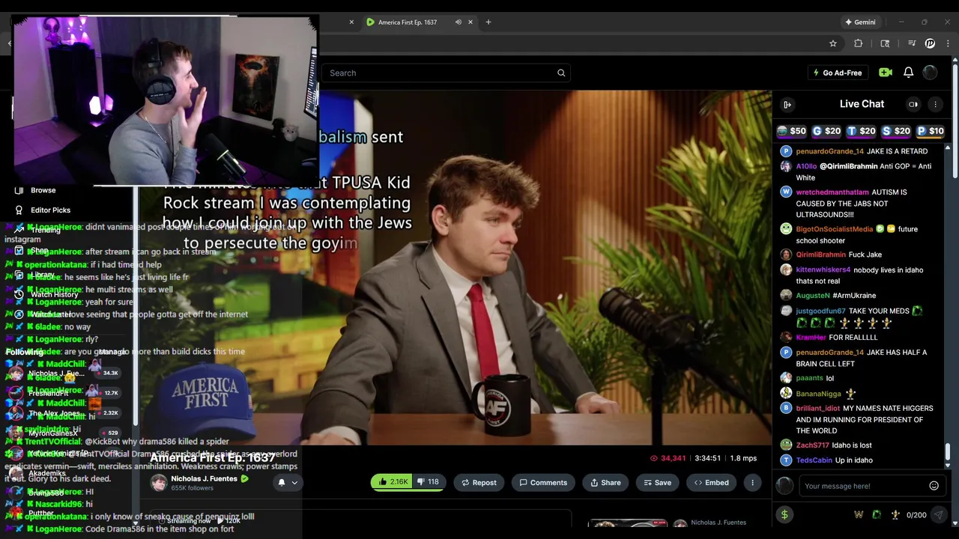959x539 pixels.
Task: Click the Share button
Action: click(x=605, y=482)
